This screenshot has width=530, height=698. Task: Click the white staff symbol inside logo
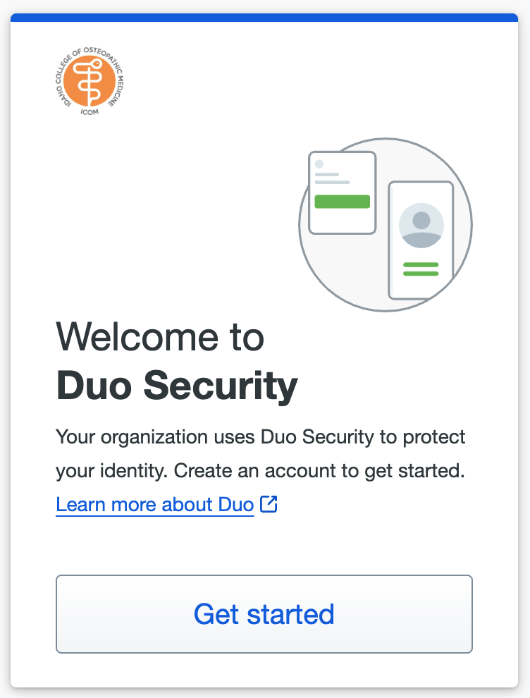click(89, 82)
